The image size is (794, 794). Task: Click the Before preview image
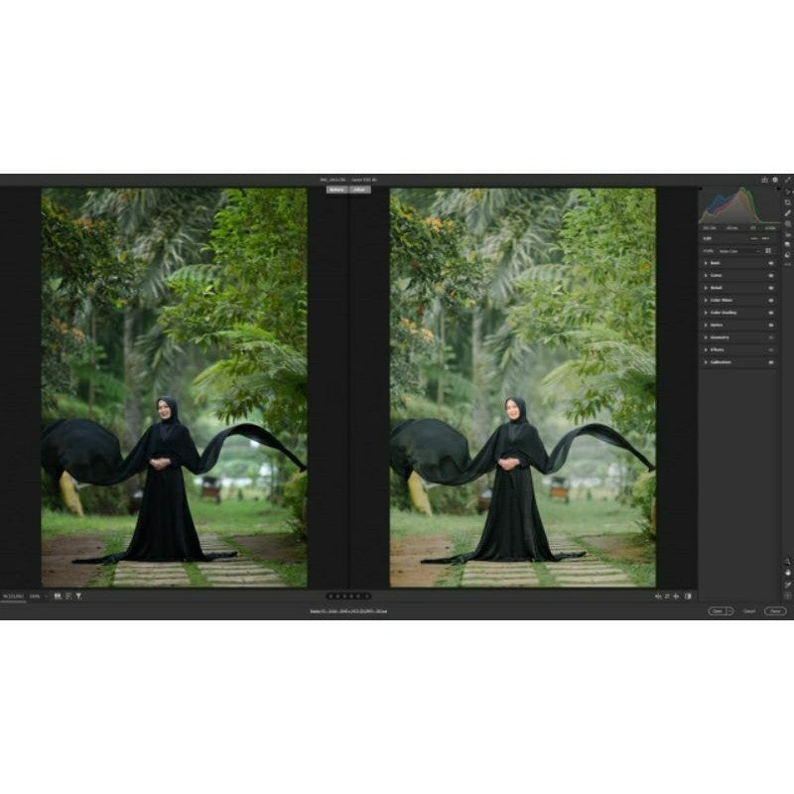[174, 387]
